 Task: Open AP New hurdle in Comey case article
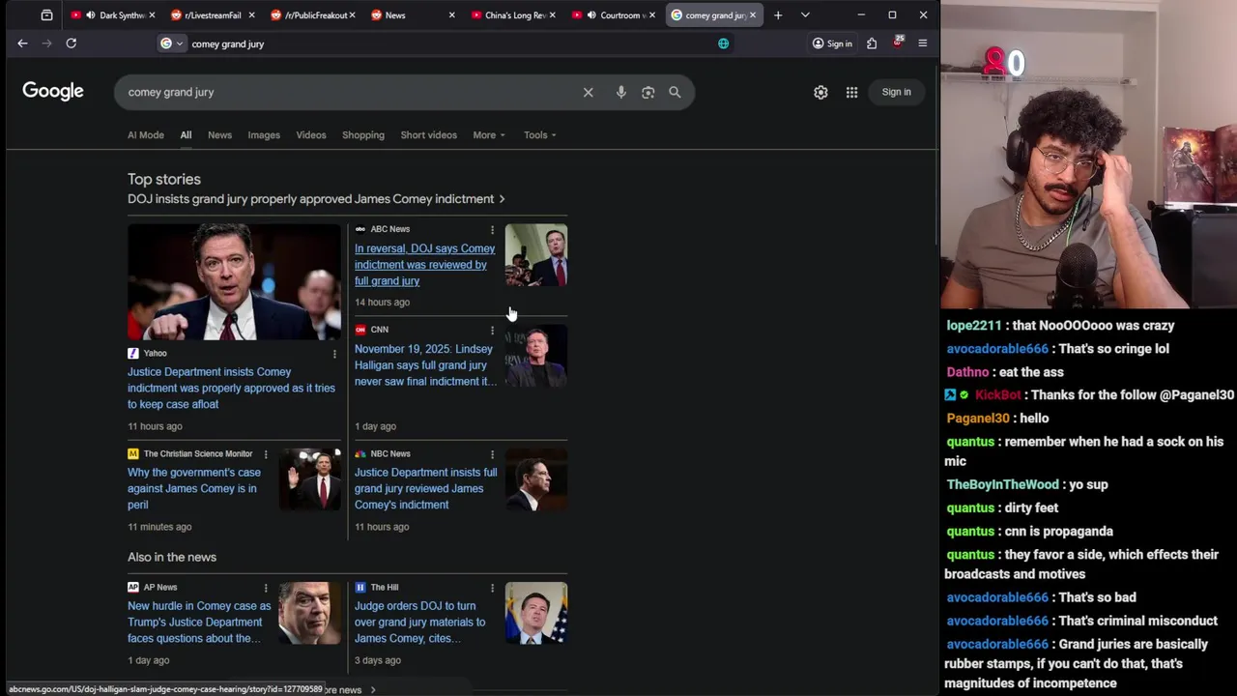[199, 622]
